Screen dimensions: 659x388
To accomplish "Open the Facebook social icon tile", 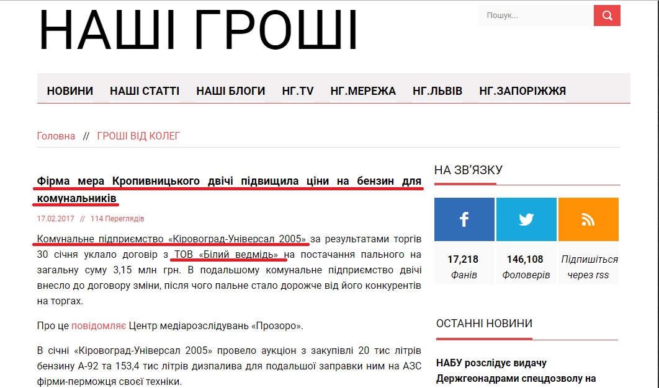I will point(464,219).
